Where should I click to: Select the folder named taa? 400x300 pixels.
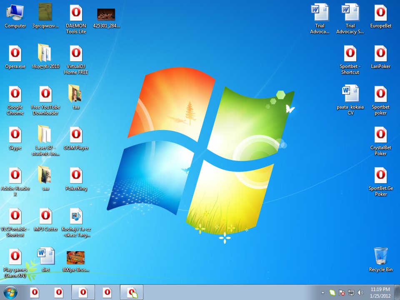76,95
